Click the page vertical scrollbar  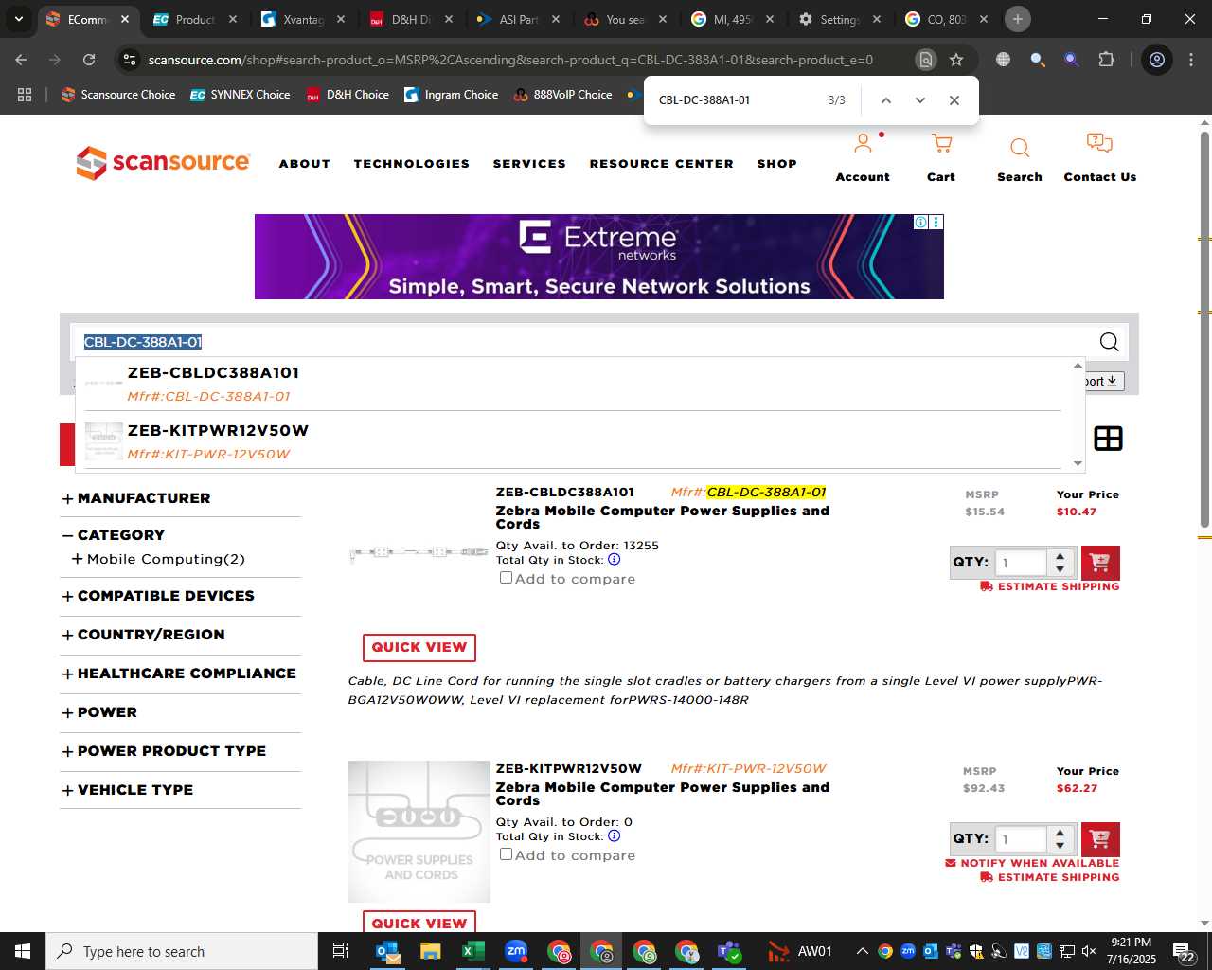click(1204, 330)
